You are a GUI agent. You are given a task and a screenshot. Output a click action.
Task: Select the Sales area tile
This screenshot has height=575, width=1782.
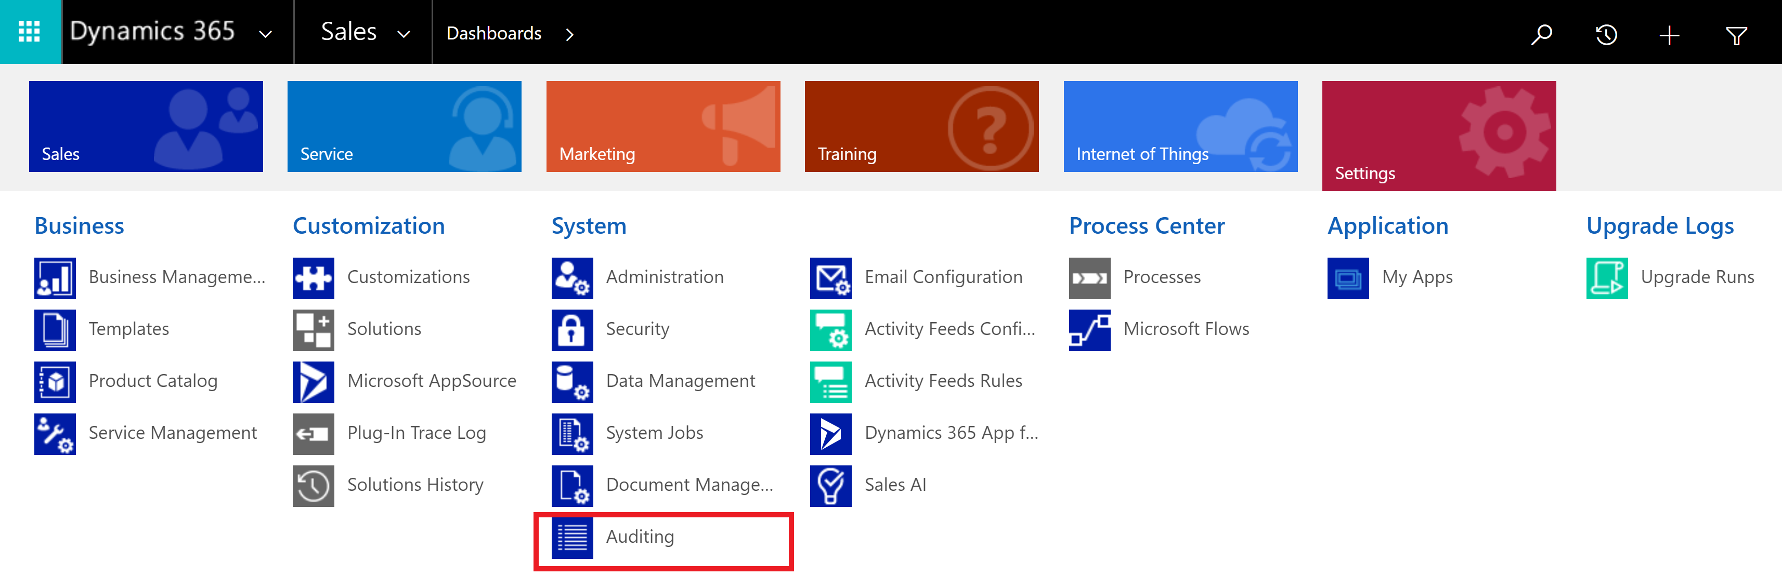coord(146,126)
